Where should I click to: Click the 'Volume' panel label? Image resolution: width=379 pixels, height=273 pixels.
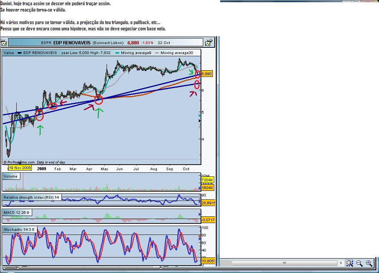click(10, 176)
